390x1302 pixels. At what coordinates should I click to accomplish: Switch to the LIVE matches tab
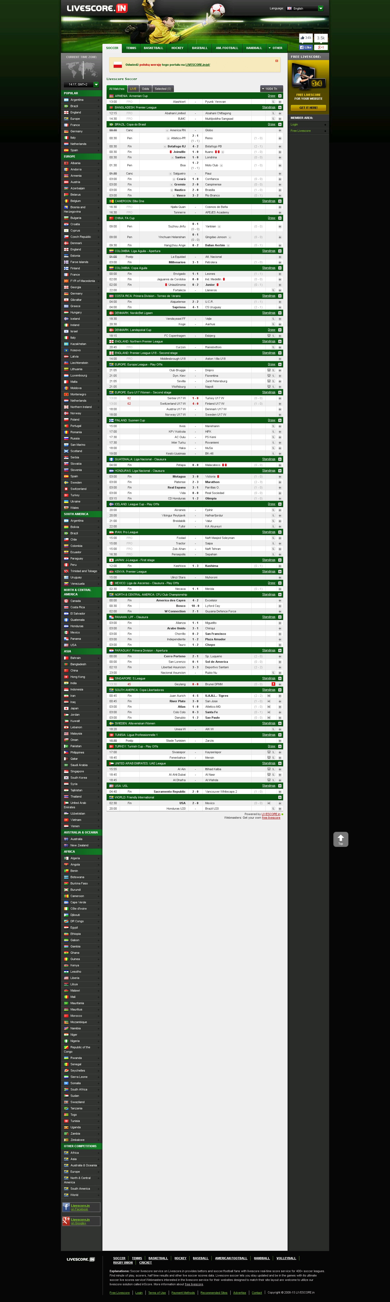133,88
